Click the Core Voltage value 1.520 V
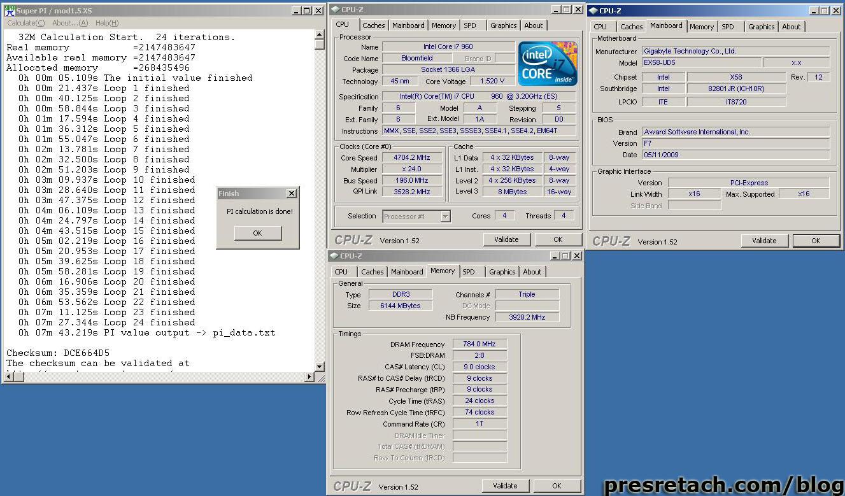 492,81
